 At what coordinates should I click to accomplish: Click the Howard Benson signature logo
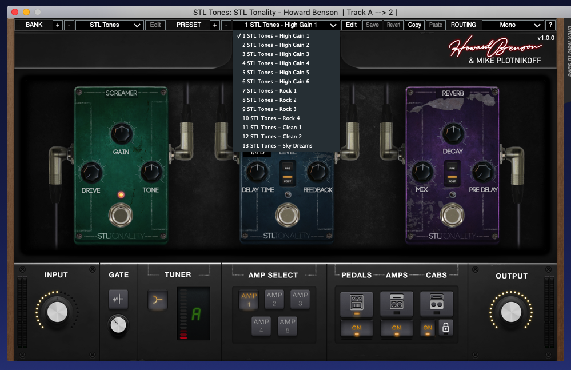(495, 46)
